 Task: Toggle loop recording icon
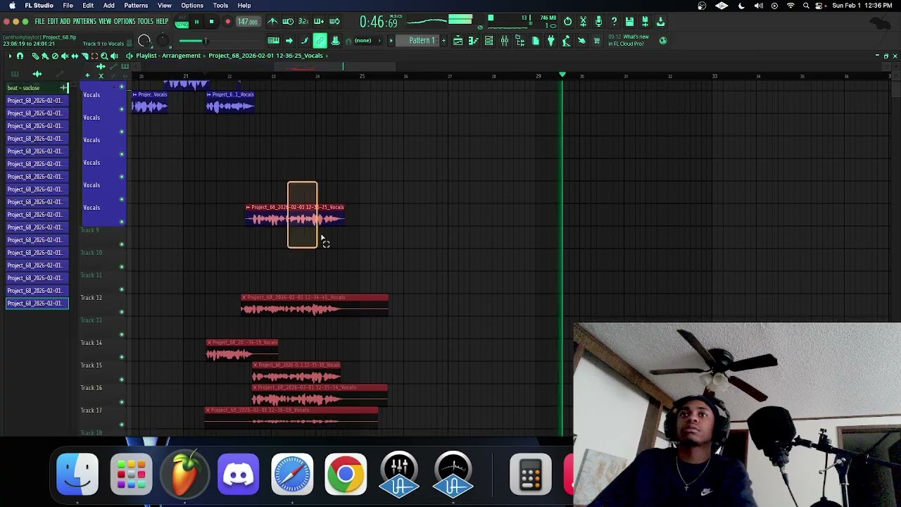[x=334, y=22]
